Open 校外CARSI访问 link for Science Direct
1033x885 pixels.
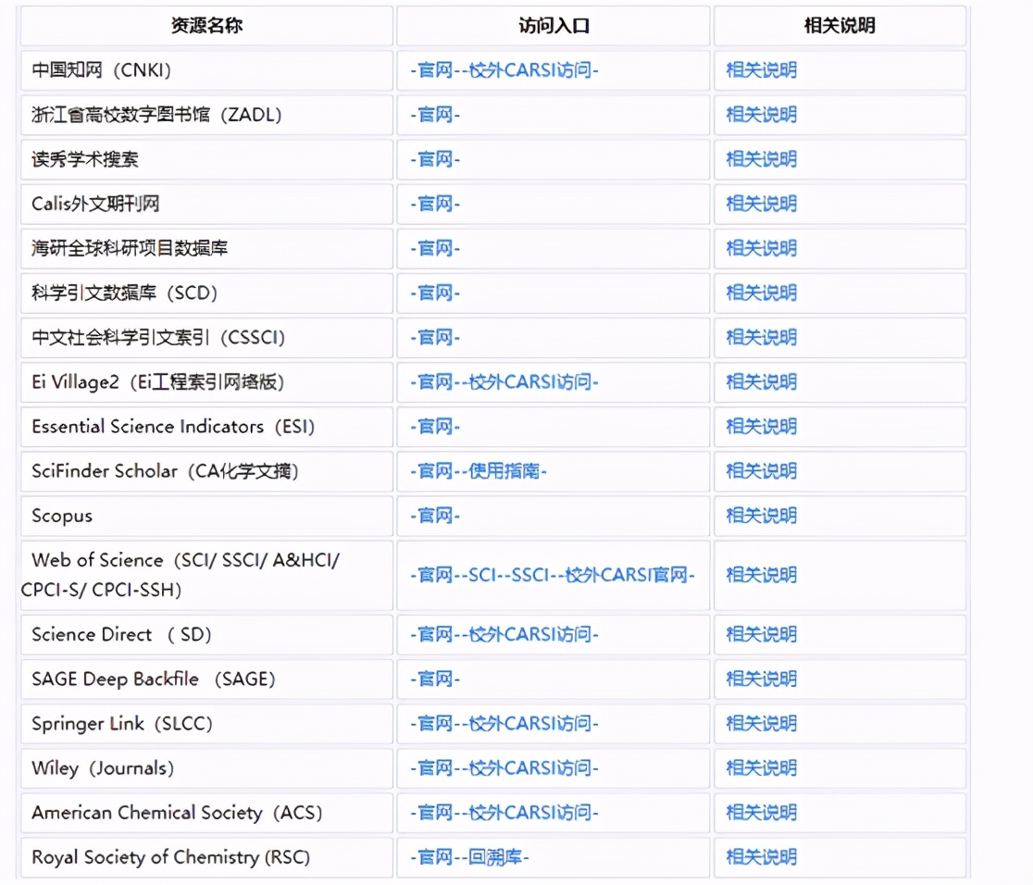(530, 635)
